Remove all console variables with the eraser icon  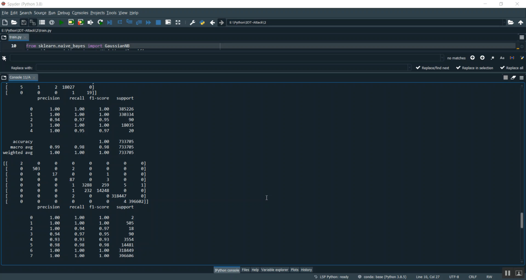pos(513,77)
